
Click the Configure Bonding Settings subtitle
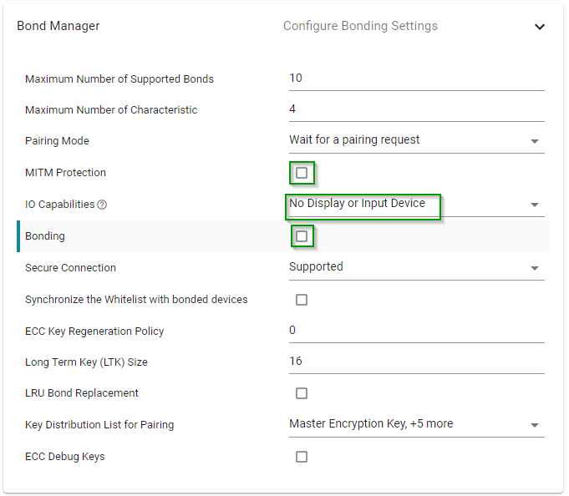[x=360, y=26]
